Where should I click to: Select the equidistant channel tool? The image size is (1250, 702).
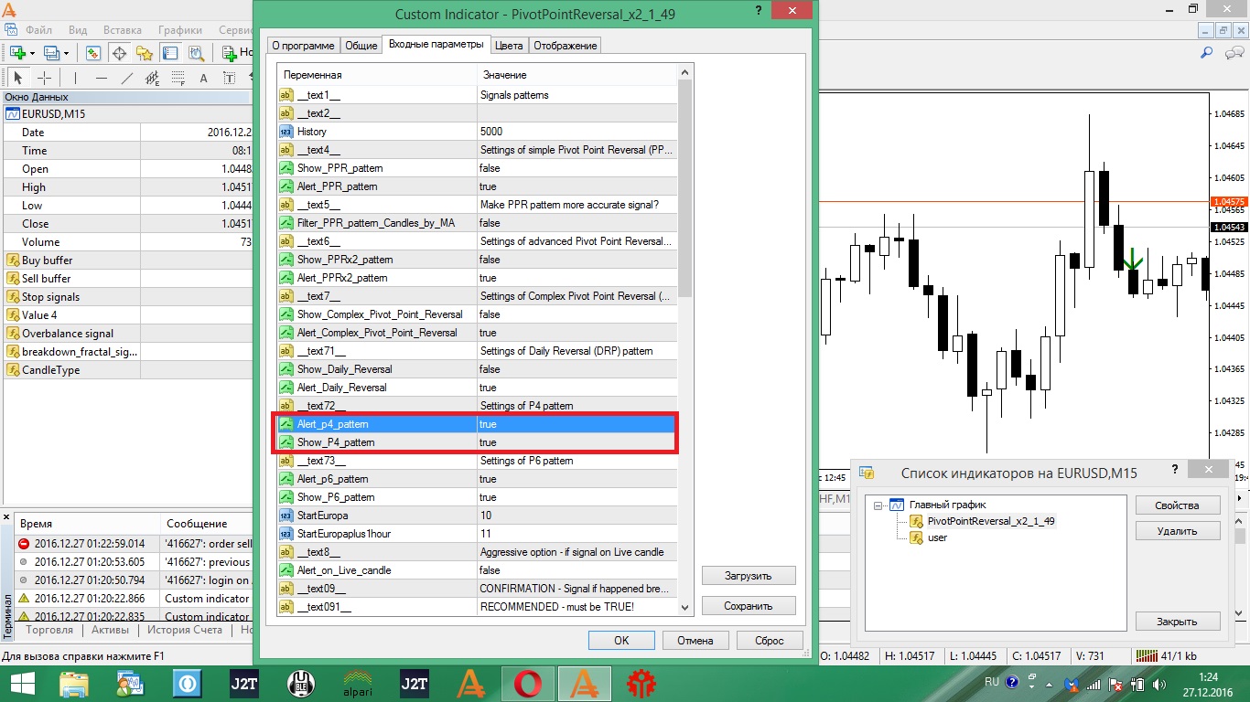tap(153, 78)
